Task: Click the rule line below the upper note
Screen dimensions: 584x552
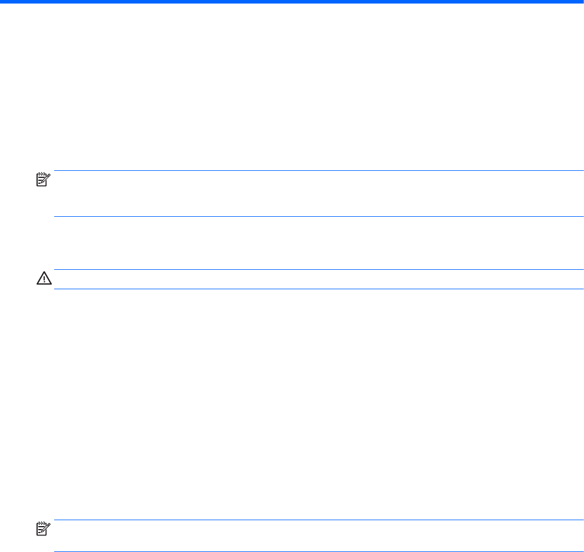Action: point(319,216)
